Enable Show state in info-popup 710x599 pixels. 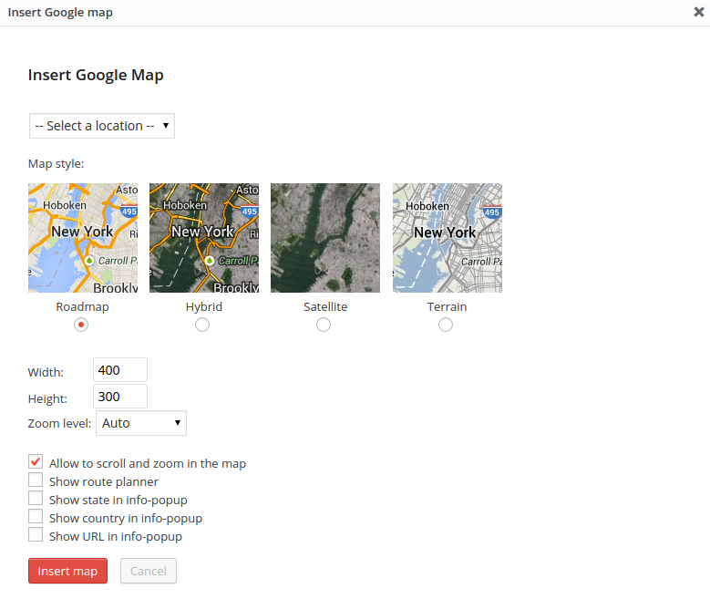point(36,499)
